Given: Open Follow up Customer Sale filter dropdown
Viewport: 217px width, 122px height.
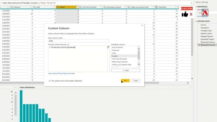Looking at the screenshot, I should (153, 7).
